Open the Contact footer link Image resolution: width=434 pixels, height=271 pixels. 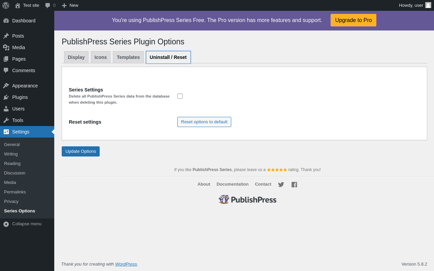point(263,184)
